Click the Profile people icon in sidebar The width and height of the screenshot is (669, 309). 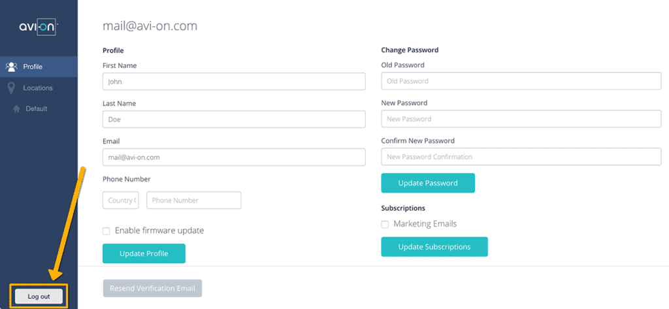click(11, 67)
